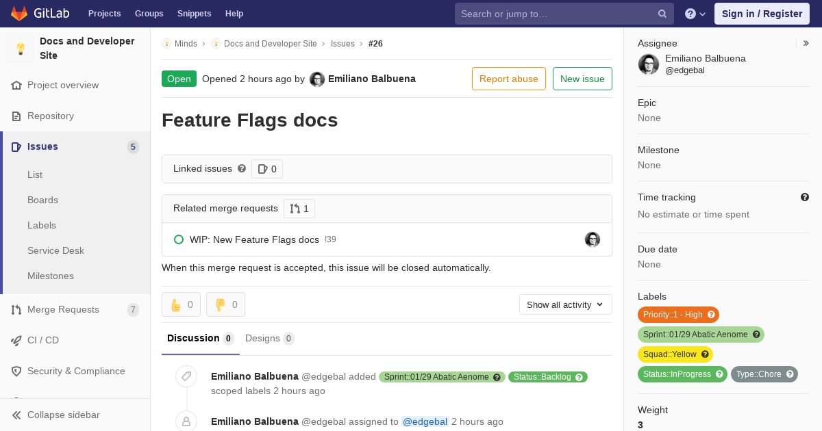Click help icon on Type::Chore label
Screen dimensions: 822x431
click(x=790, y=374)
